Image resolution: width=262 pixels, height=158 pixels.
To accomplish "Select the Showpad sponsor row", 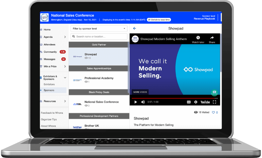I will coord(98,56).
